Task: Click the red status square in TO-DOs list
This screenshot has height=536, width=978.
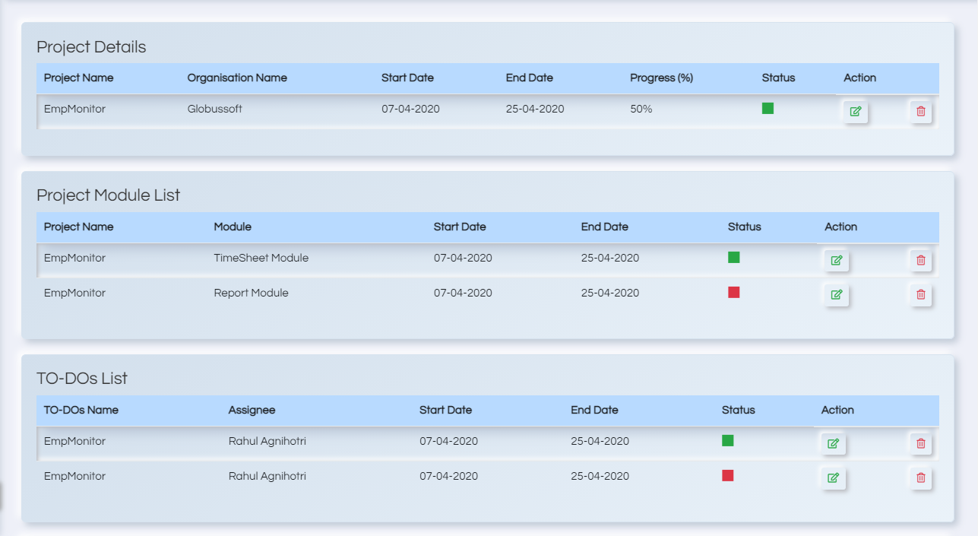Action: point(726,475)
